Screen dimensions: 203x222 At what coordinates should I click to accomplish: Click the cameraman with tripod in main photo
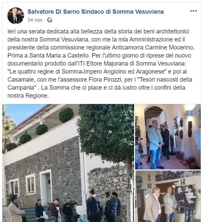(x=70, y=210)
